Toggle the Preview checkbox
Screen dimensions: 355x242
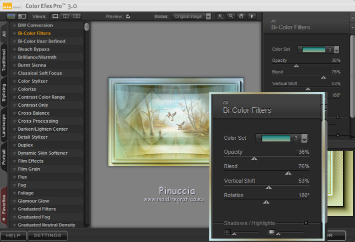128,16
